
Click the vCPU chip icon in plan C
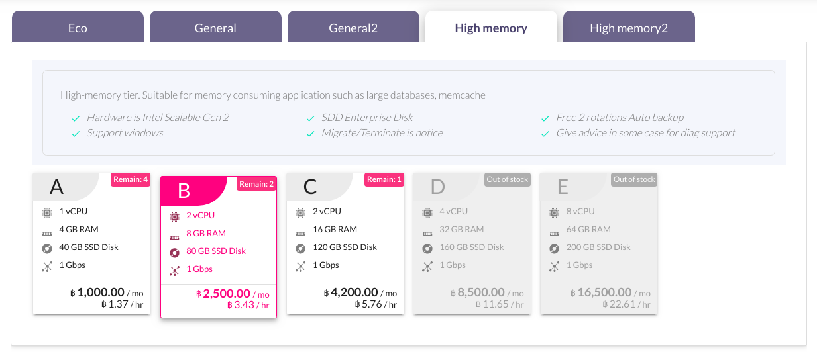(300, 212)
